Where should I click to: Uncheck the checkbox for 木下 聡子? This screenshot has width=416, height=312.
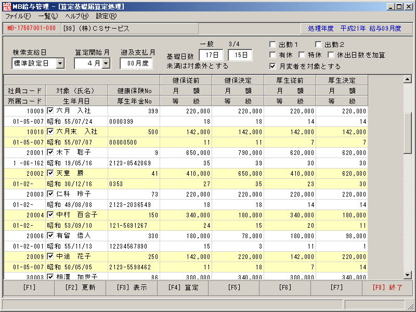pos(50,152)
